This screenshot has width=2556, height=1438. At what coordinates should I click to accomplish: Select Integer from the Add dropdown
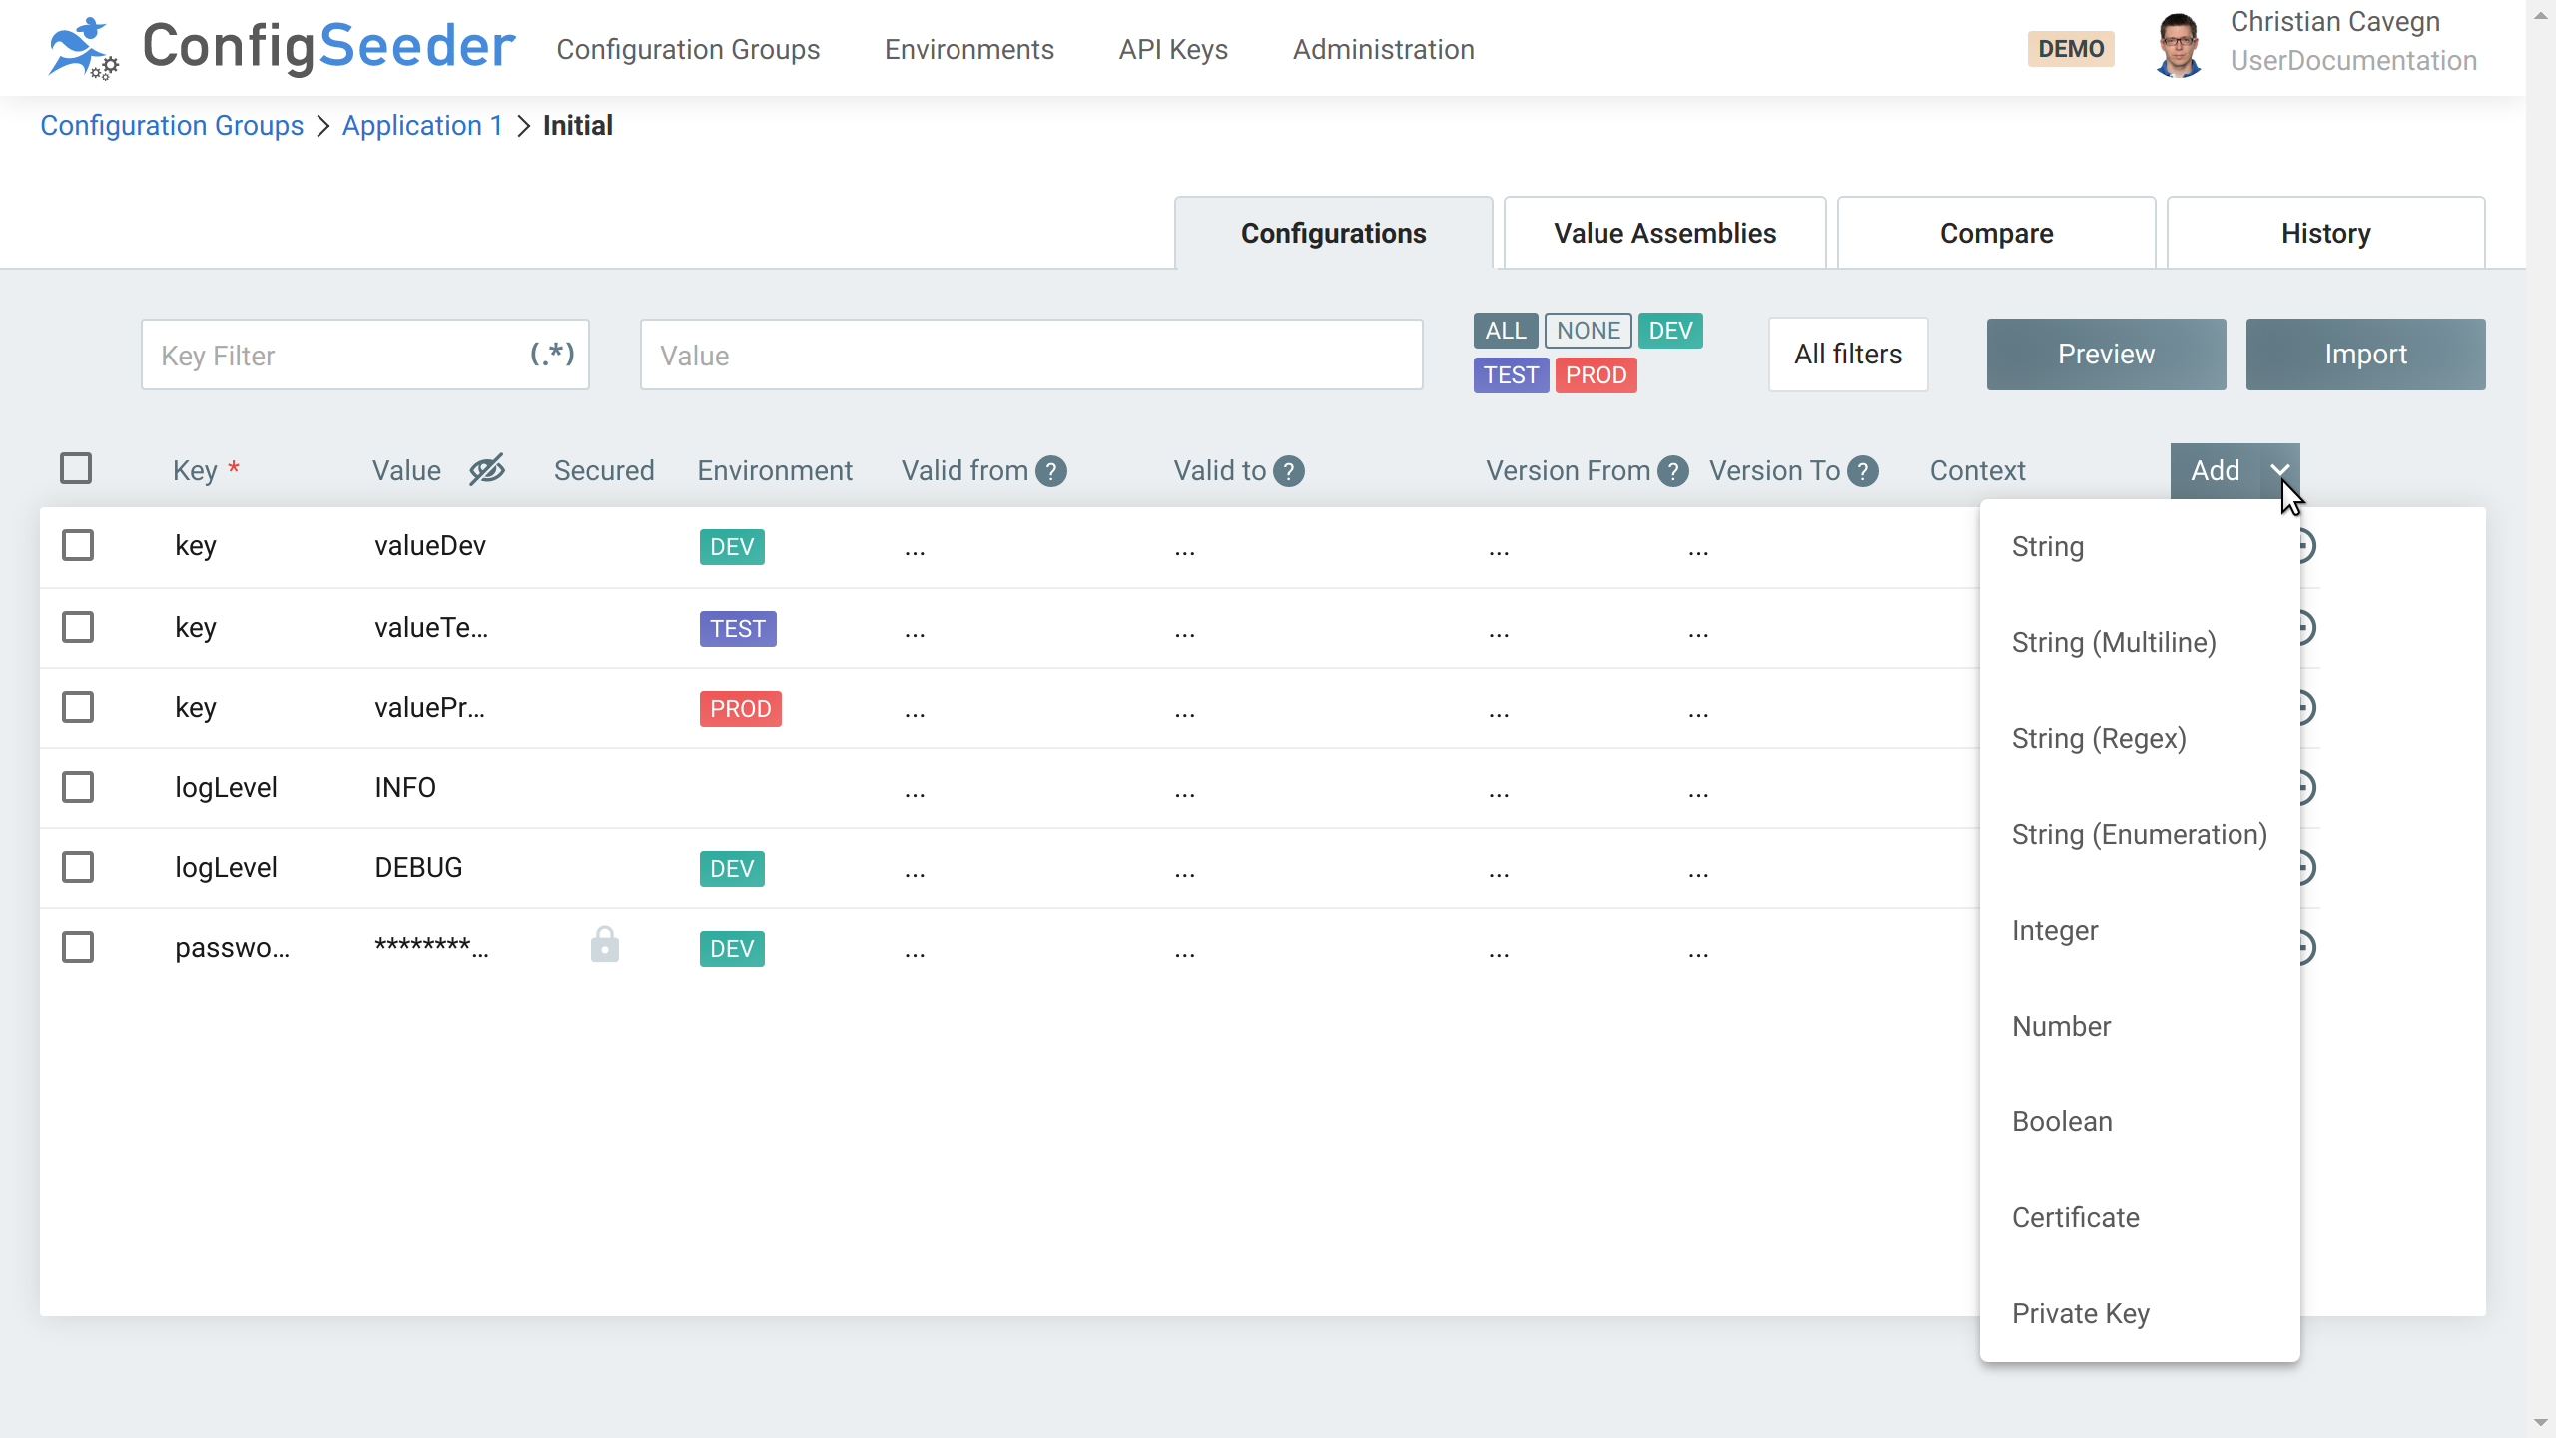click(2054, 930)
